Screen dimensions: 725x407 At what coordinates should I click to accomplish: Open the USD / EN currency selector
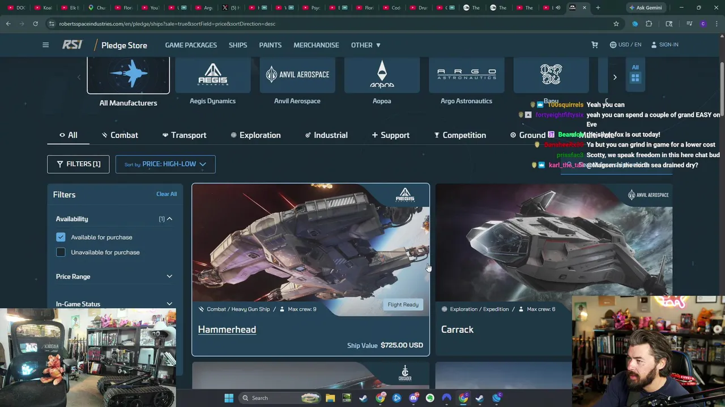coord(625,45)
